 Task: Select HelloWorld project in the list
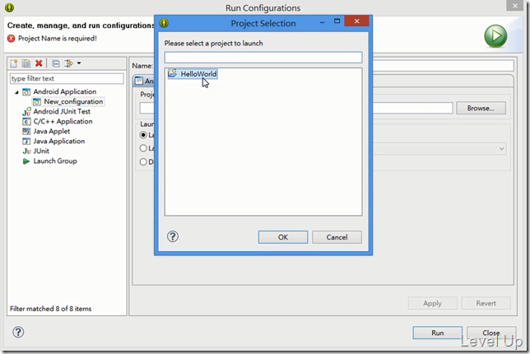coord(193,74)
